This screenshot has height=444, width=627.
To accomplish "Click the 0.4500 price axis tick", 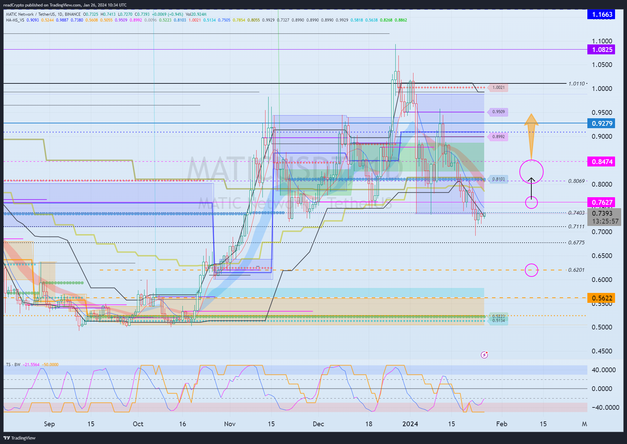I will coord(602,351).
